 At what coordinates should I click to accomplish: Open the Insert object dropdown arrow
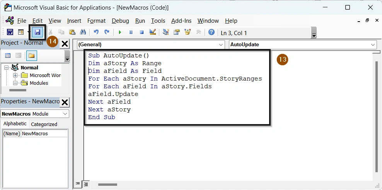[x=29, y=32]
